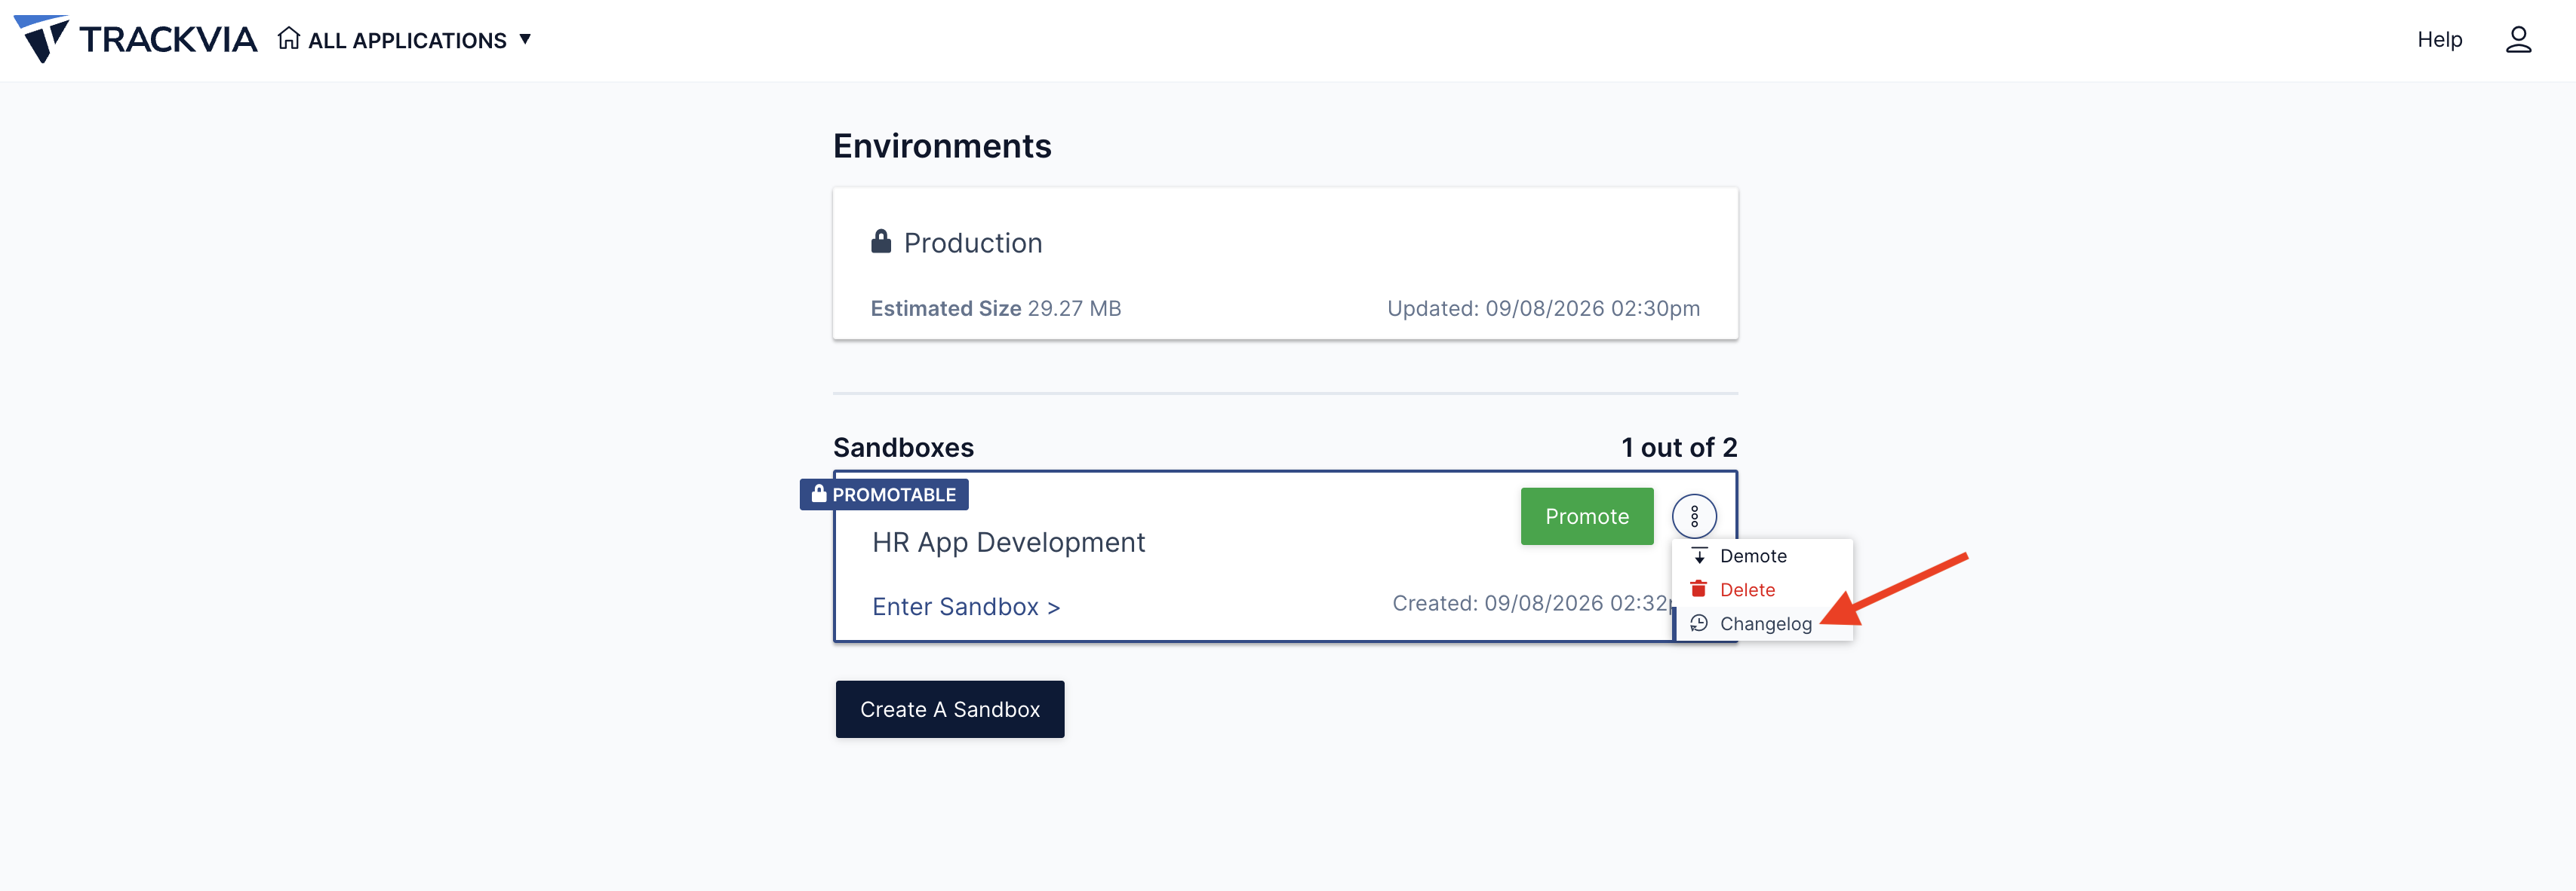Promote the HR App Development sandbox

[1587, 516]
